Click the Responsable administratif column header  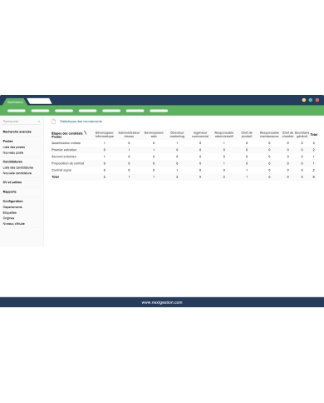[x=223, y=135]
